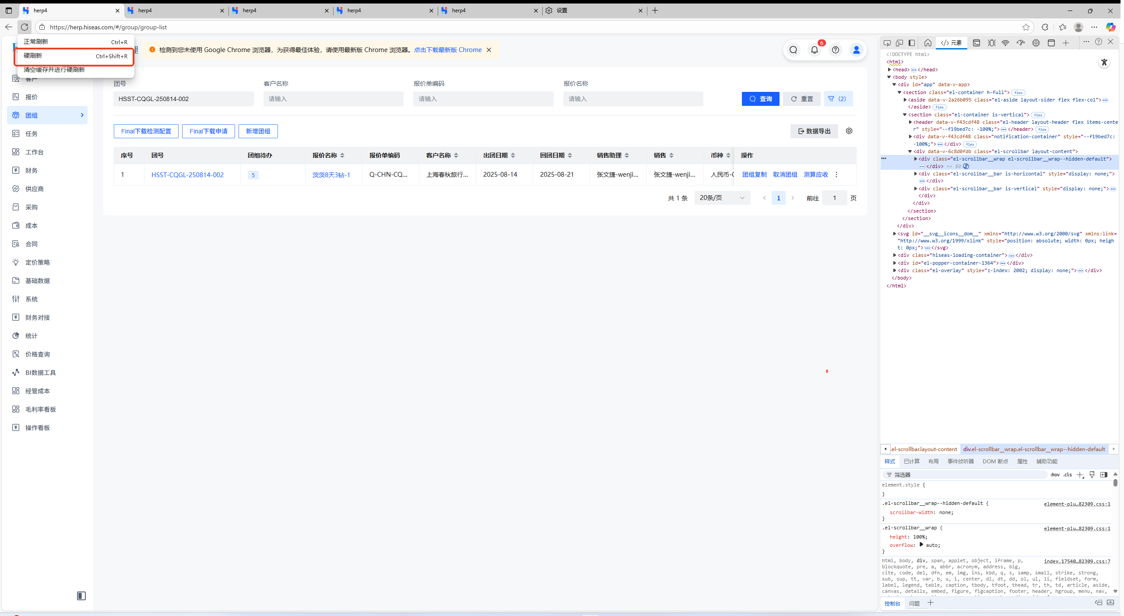Toggle sort on 出团日期 column
1124x616 pixels.
513,155
